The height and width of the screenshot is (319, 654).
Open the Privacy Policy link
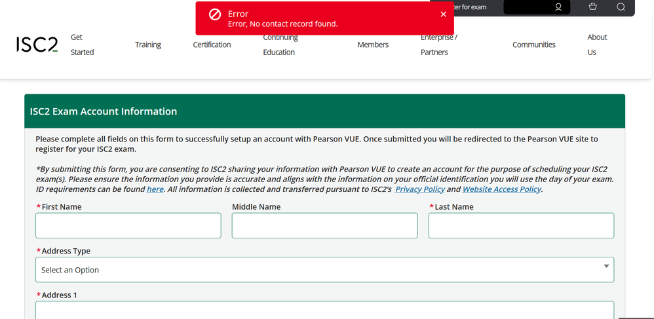coord(420,189)
